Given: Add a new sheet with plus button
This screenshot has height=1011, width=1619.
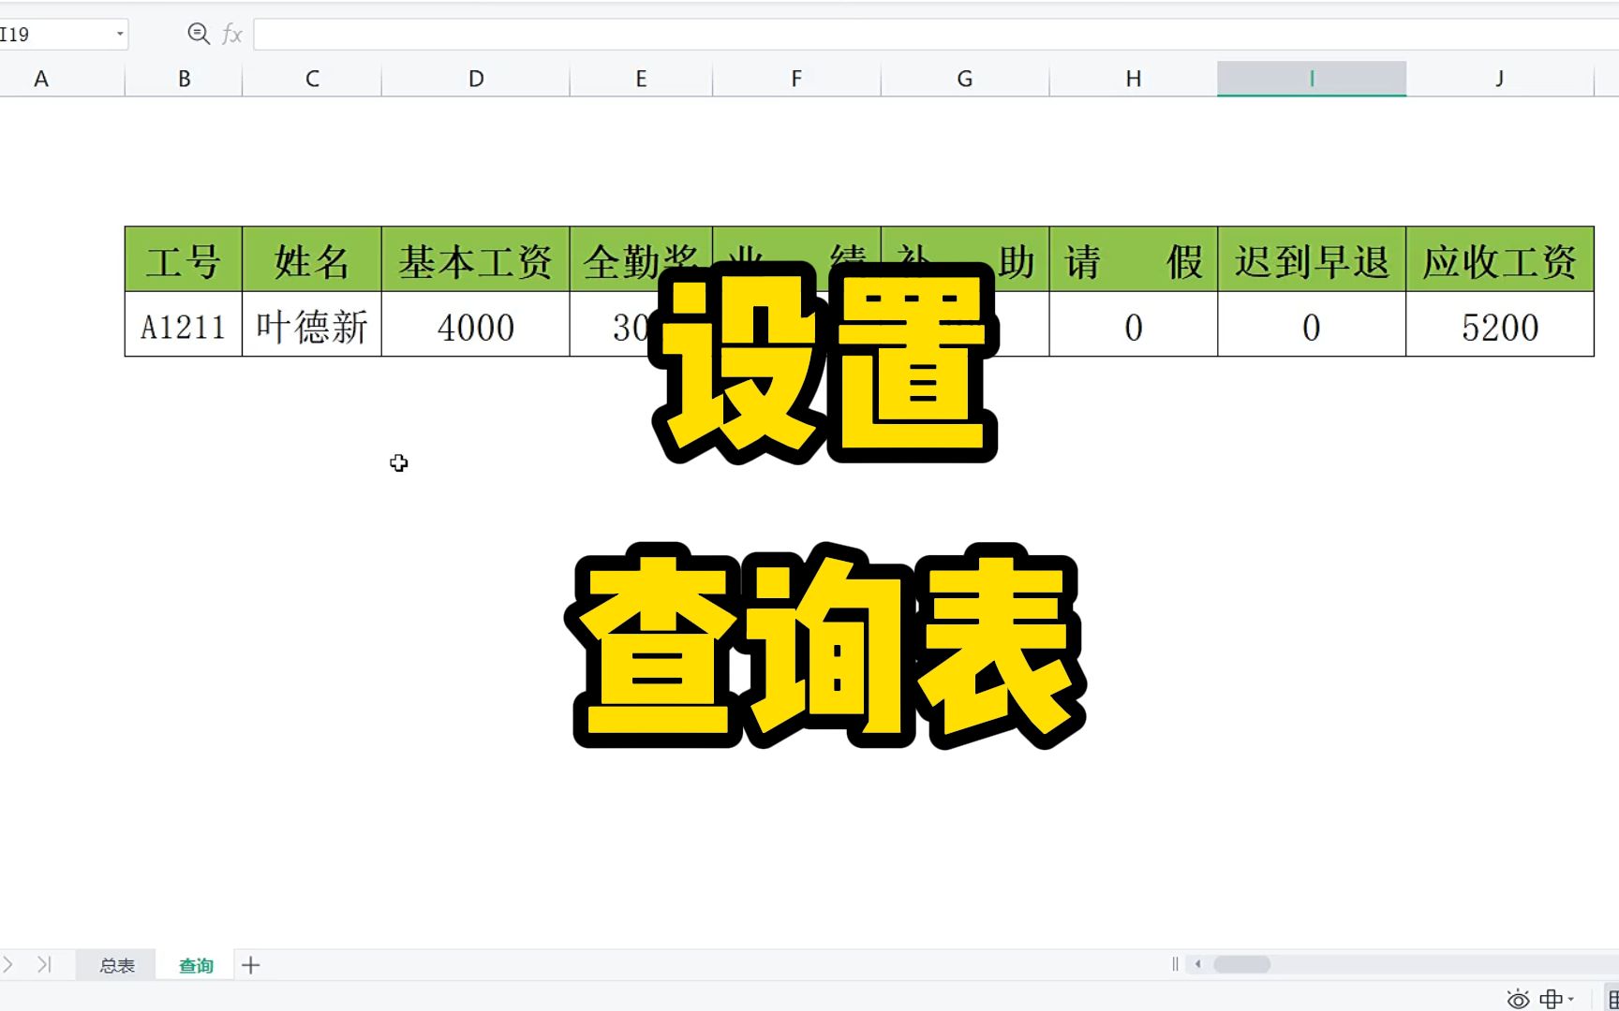Looking at the screenshot, I should [250, 965].
